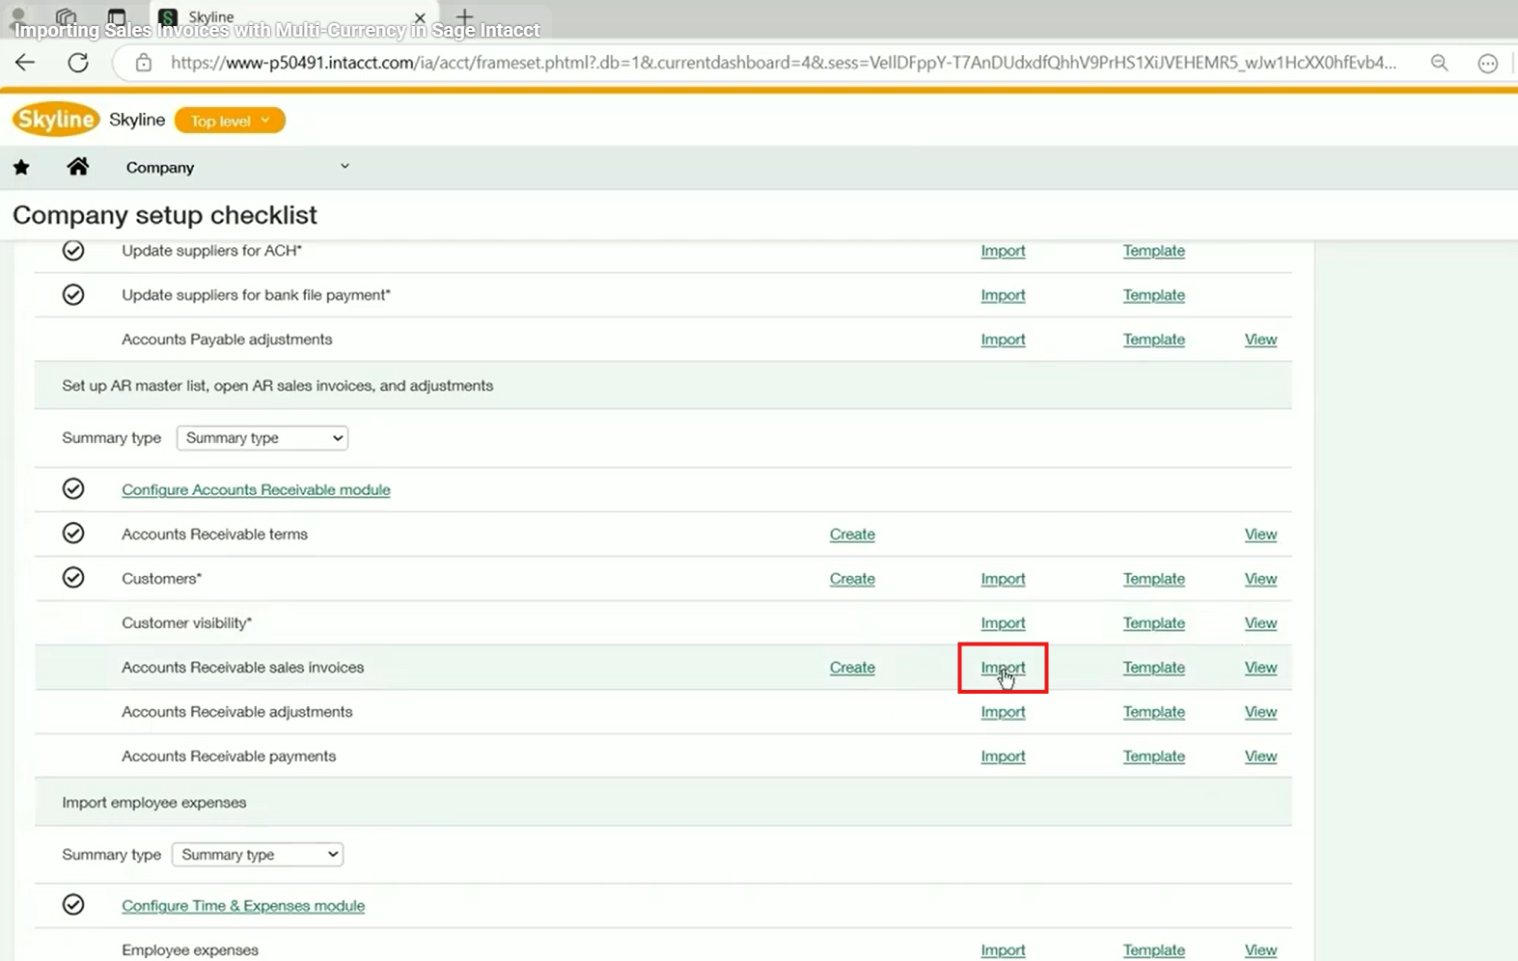Click the zoom magnifier icon in address bar

click(x=1439, y=63)
